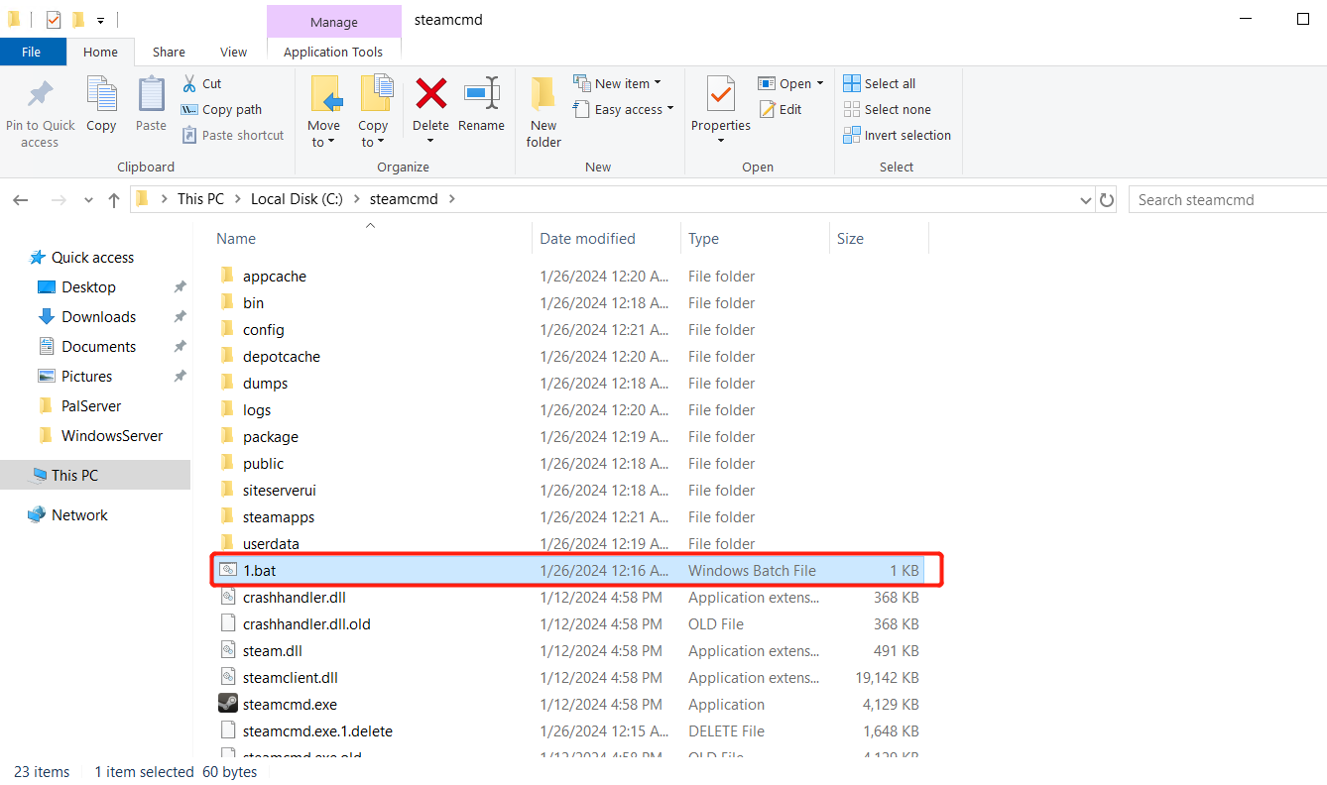
Task: Select Quick access in navigation pane
Action: pos(92,257)
